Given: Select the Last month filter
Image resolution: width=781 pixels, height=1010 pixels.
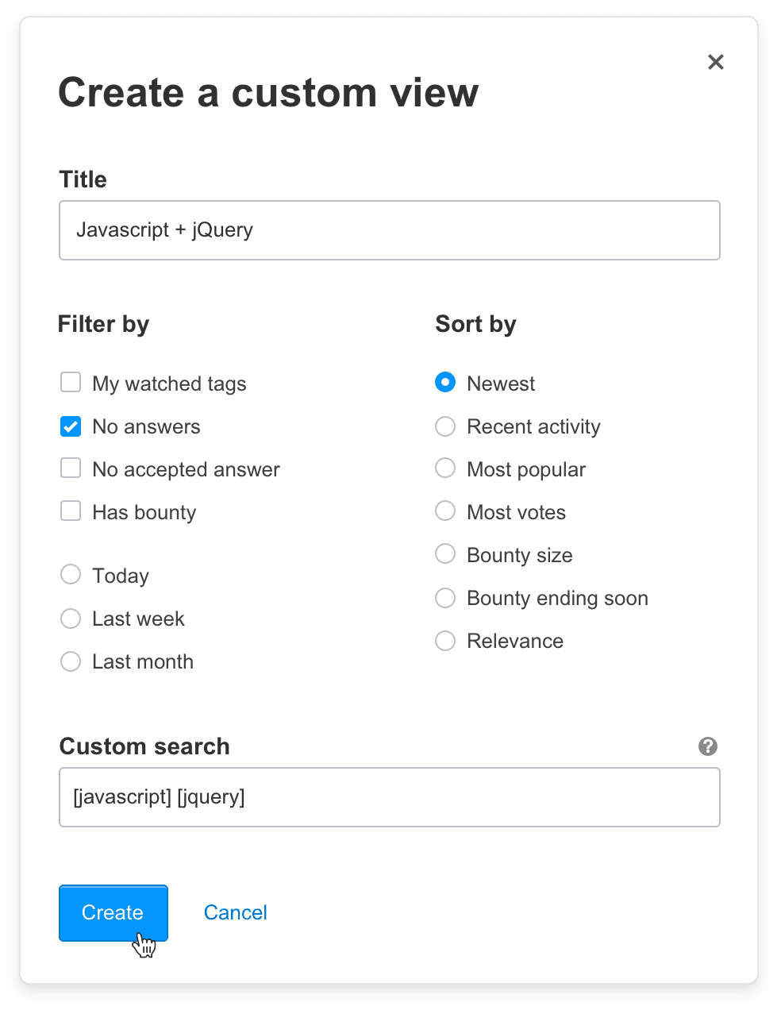Looking at the screenshot, I should point(71,661).
